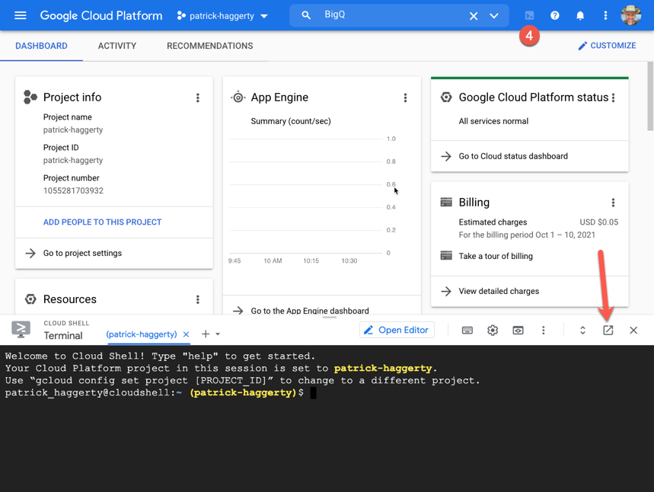Switch to the Recommendations tab
Image resolution: width=654 pixels, height=492 pixels.
[x=210, y=46]
